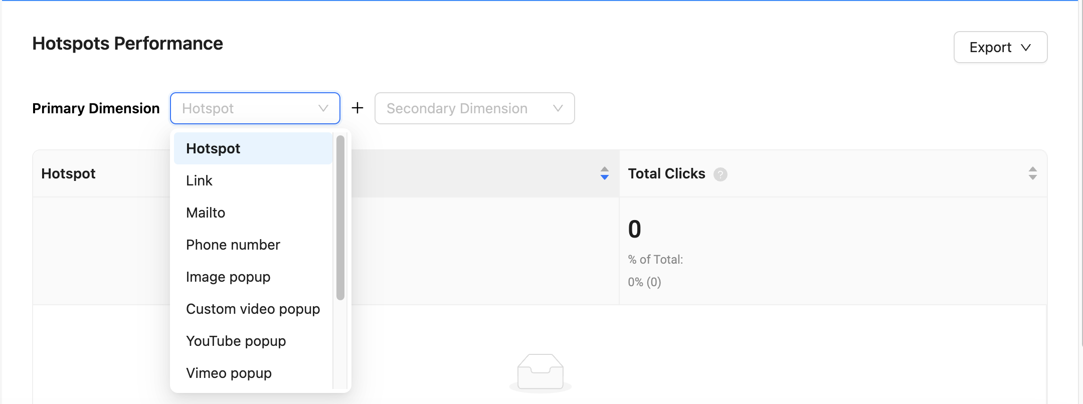Select the Vimeo popup option

(x=229, y=373)
